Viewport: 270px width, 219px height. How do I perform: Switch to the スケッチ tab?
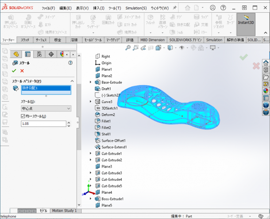[25, 40]
